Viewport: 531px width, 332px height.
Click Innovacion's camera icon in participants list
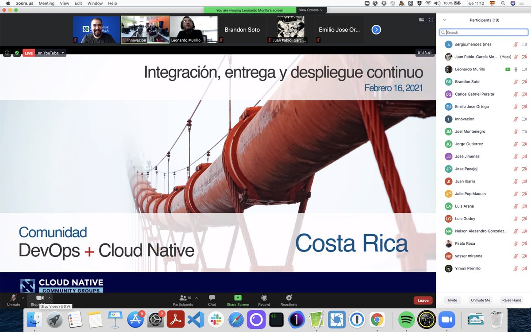click(524, 119)
